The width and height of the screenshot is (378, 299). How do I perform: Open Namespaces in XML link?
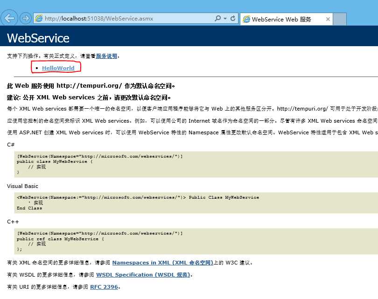pos(163,263)
